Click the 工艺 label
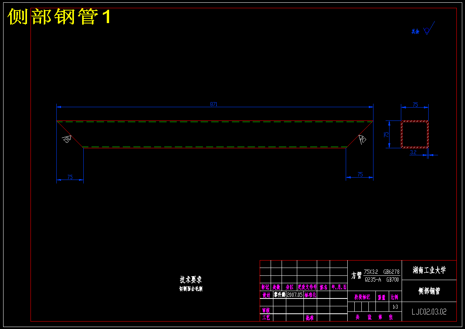This screenshot has width=465, height=329. tap(266, 318)
